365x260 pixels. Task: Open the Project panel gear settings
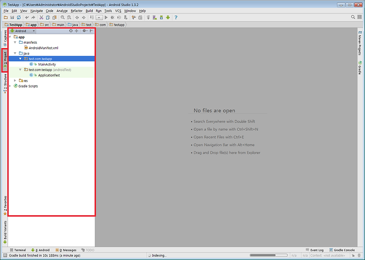pos(85,31)
